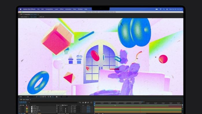Open the magnification ratio dropdown below viewer

point(22,97)
